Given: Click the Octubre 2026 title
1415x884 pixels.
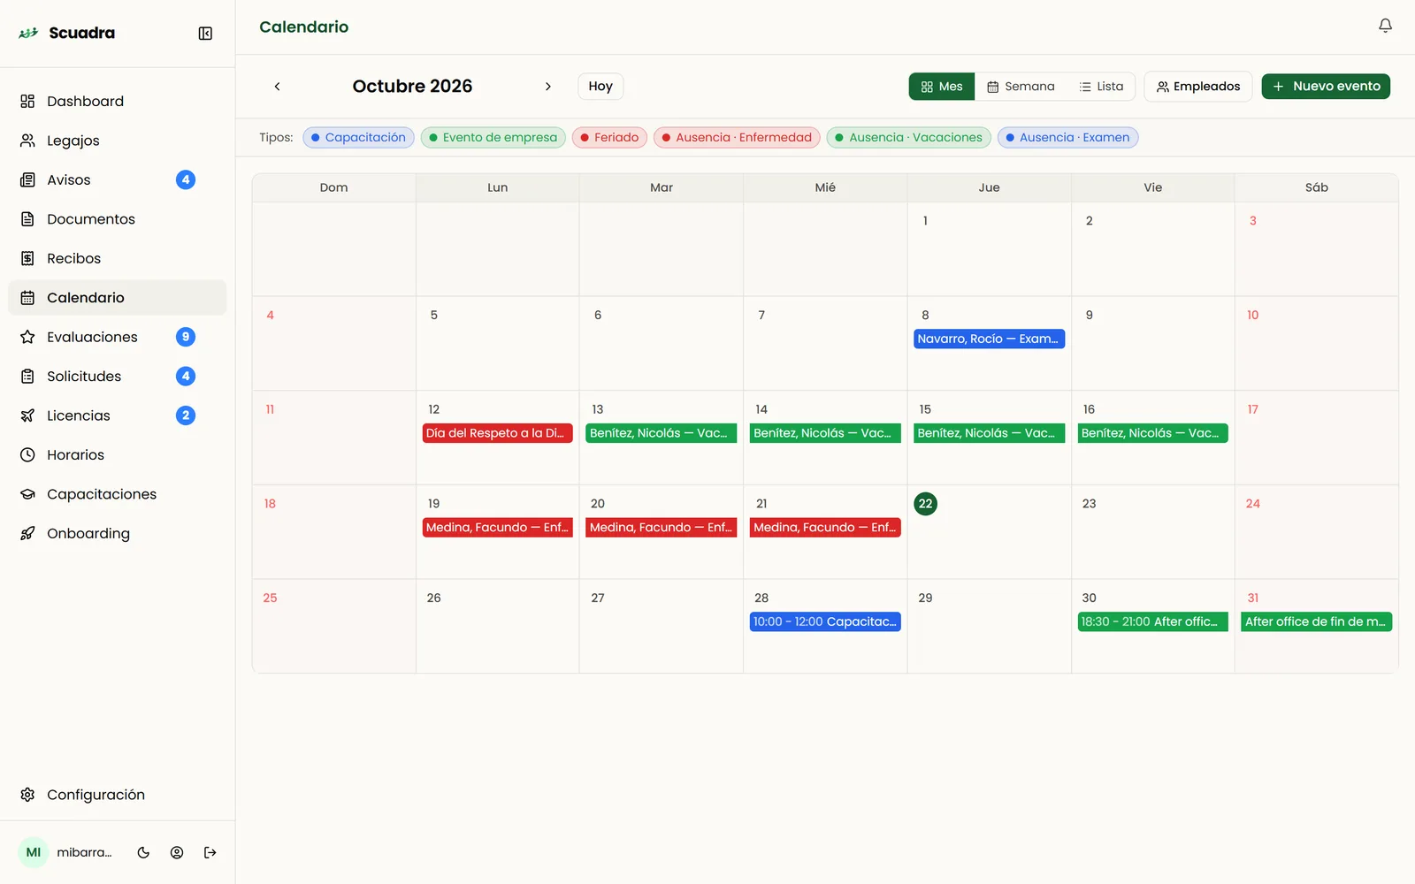Looking at the screenshot, I should [x=412, y=87].
